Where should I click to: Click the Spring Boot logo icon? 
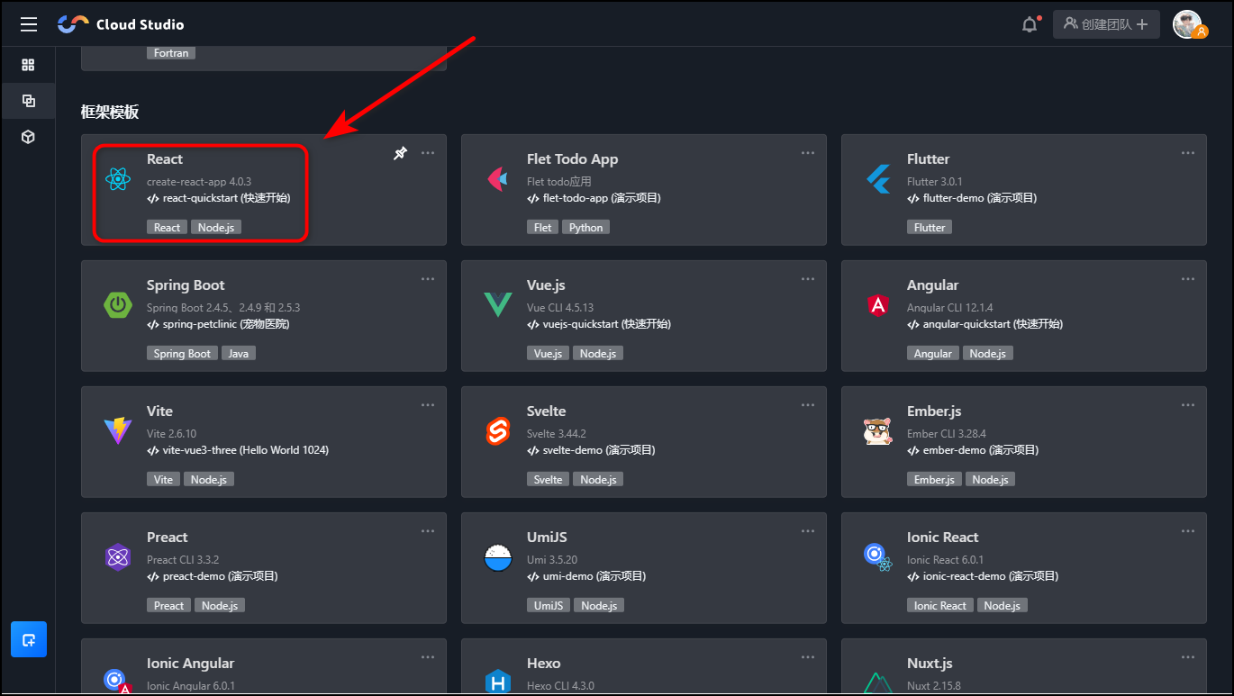coord(118,305)
